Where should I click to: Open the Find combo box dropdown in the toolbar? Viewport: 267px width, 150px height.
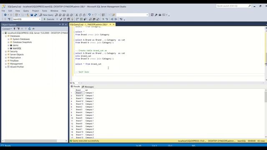point(147,15)
